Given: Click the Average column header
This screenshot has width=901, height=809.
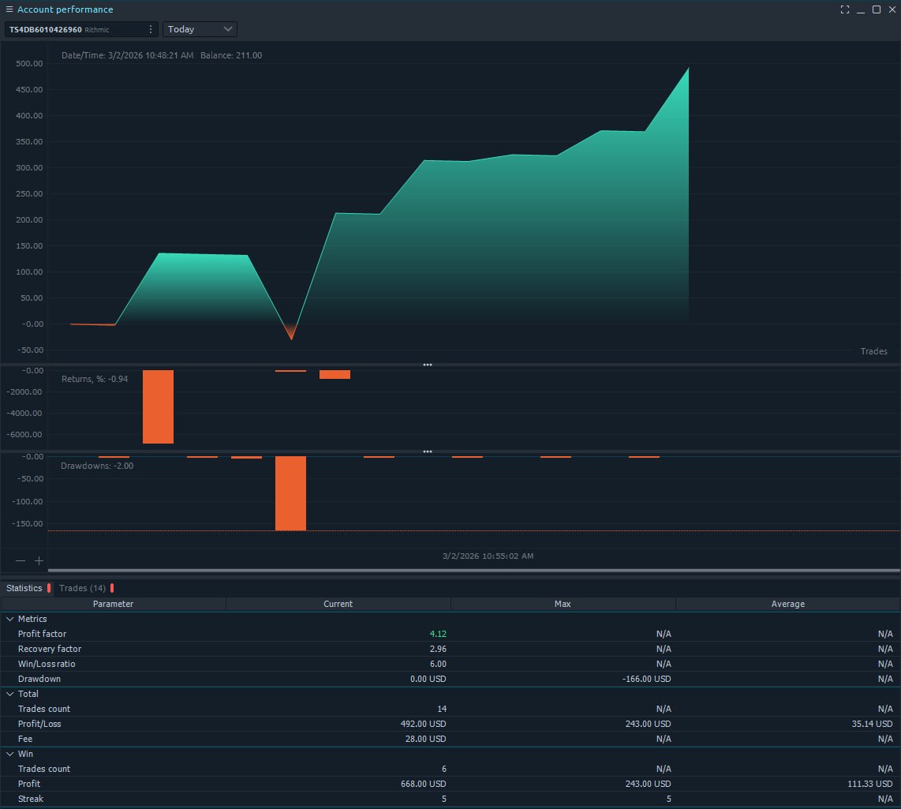Looking at the screenshot, I should (x=787, y=604).
